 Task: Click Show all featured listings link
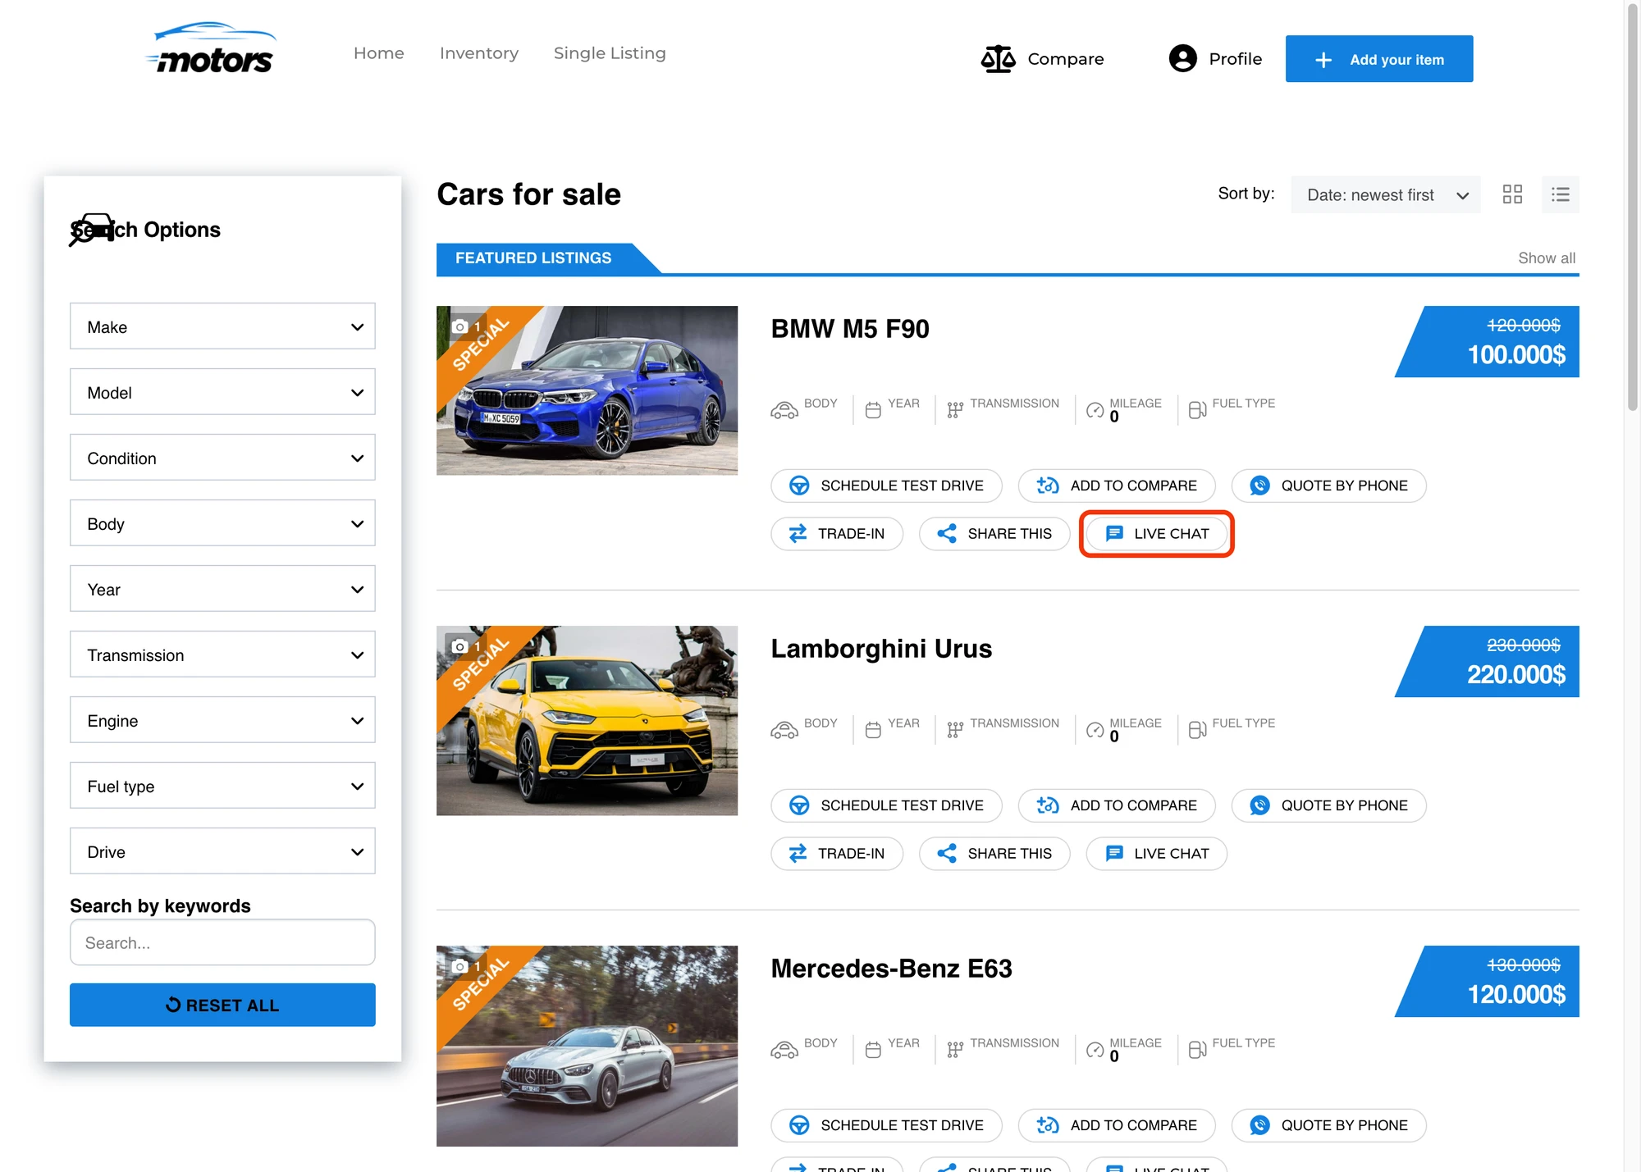(x=1547, y=258)
